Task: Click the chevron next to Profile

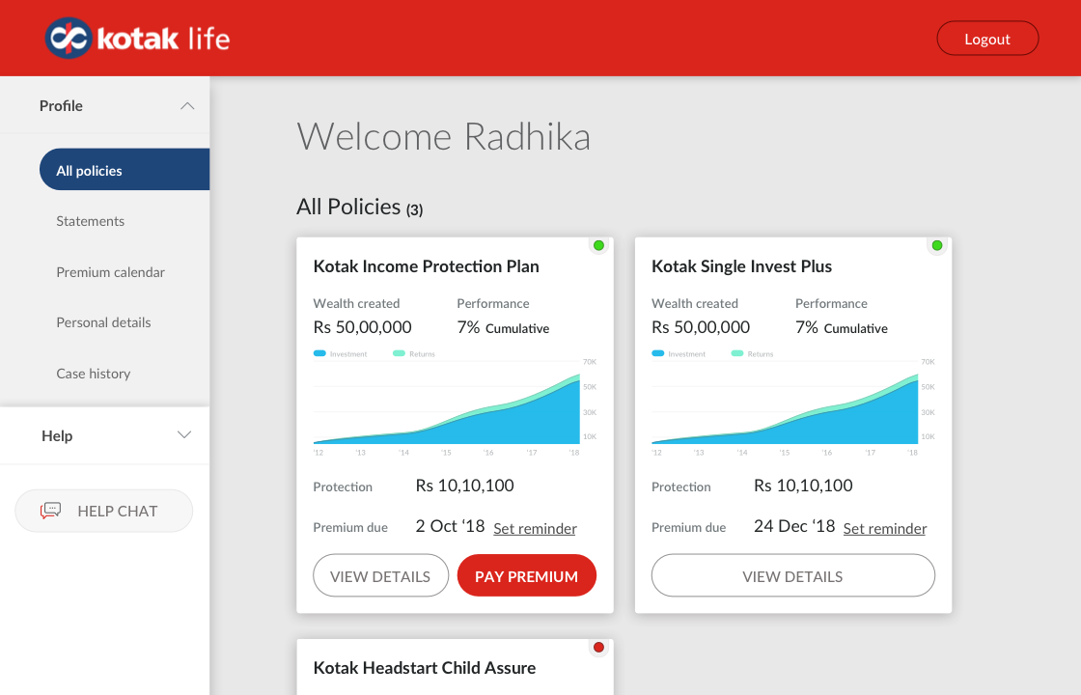Action: tap(186, 105)
